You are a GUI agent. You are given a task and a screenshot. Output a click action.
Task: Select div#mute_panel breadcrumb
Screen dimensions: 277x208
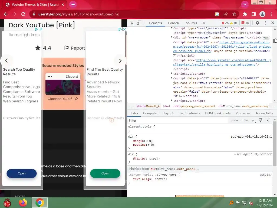(x=244, y=106)
